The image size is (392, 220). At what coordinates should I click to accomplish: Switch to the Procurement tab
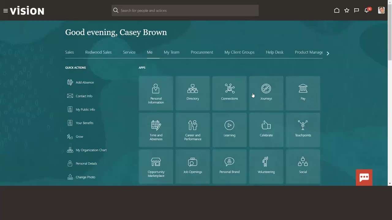coord(202,52)
